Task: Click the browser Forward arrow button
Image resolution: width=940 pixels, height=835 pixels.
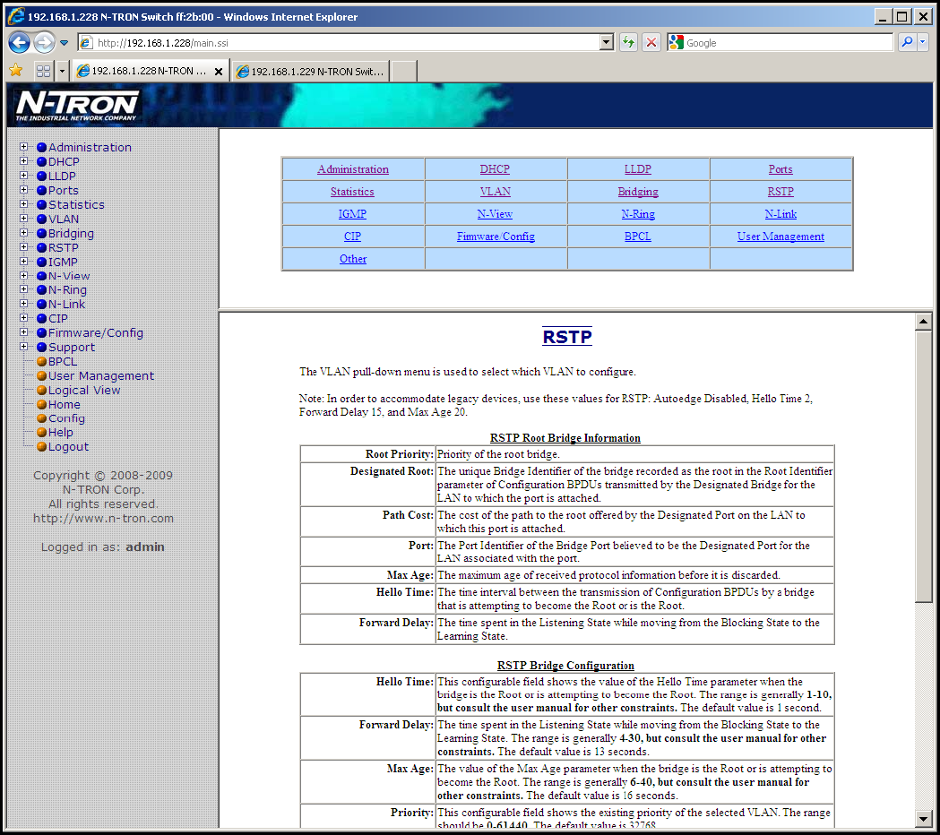Action: click(45, 43)
